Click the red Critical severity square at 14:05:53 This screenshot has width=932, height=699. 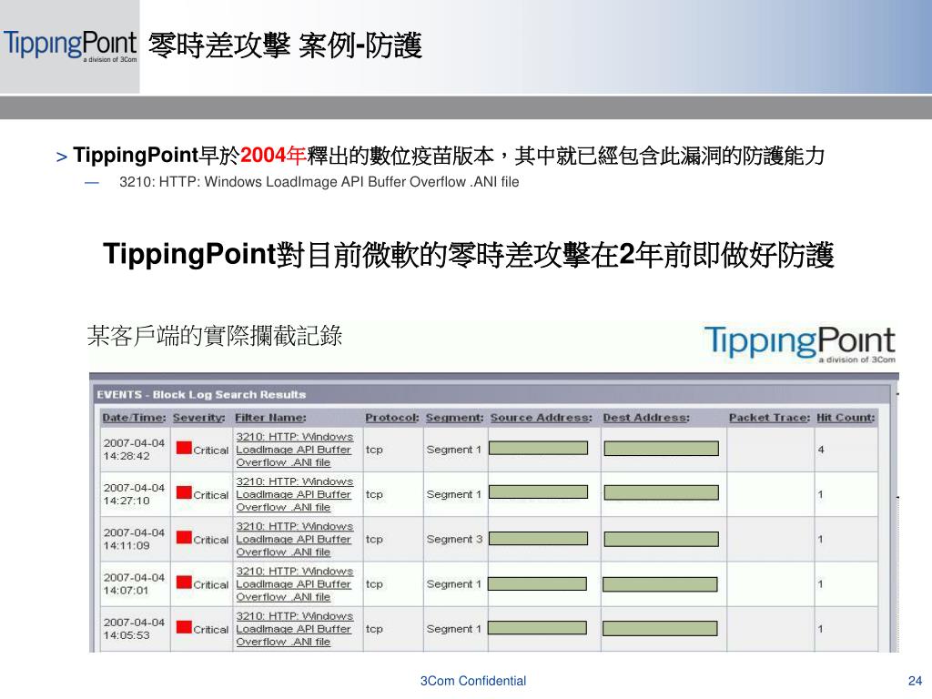coord(184,627)
